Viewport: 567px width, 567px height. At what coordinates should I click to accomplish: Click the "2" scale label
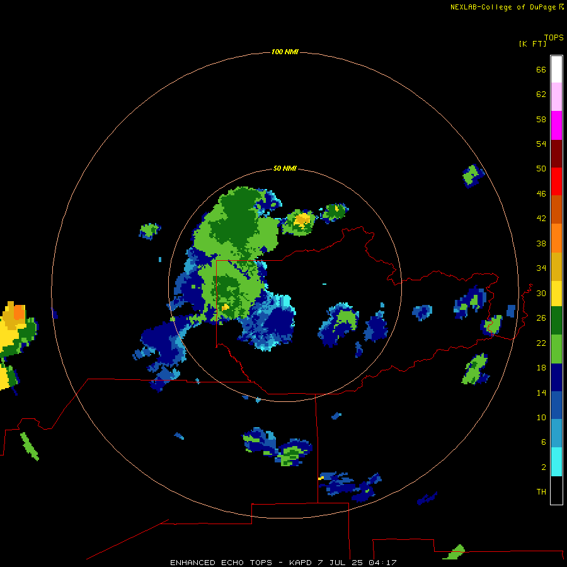pos(543,467)
